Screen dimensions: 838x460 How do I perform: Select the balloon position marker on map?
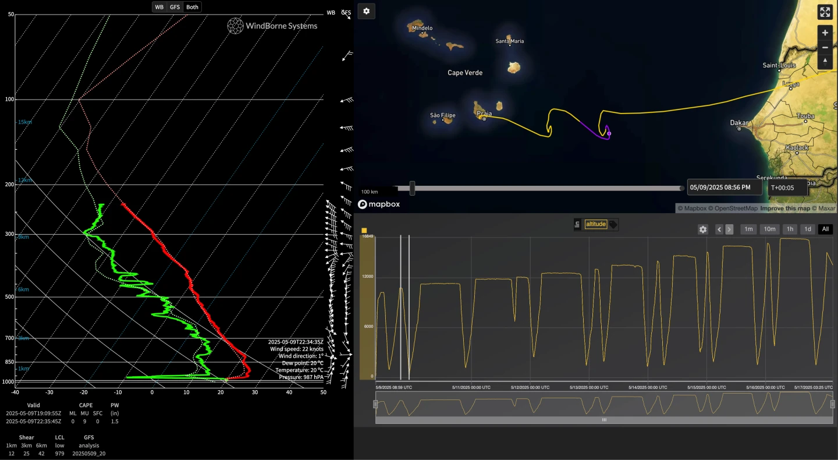point(609,133)
